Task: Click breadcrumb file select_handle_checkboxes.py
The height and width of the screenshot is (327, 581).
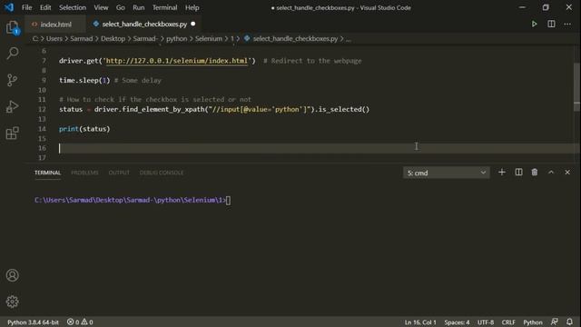Action: (x=295, y=38)
